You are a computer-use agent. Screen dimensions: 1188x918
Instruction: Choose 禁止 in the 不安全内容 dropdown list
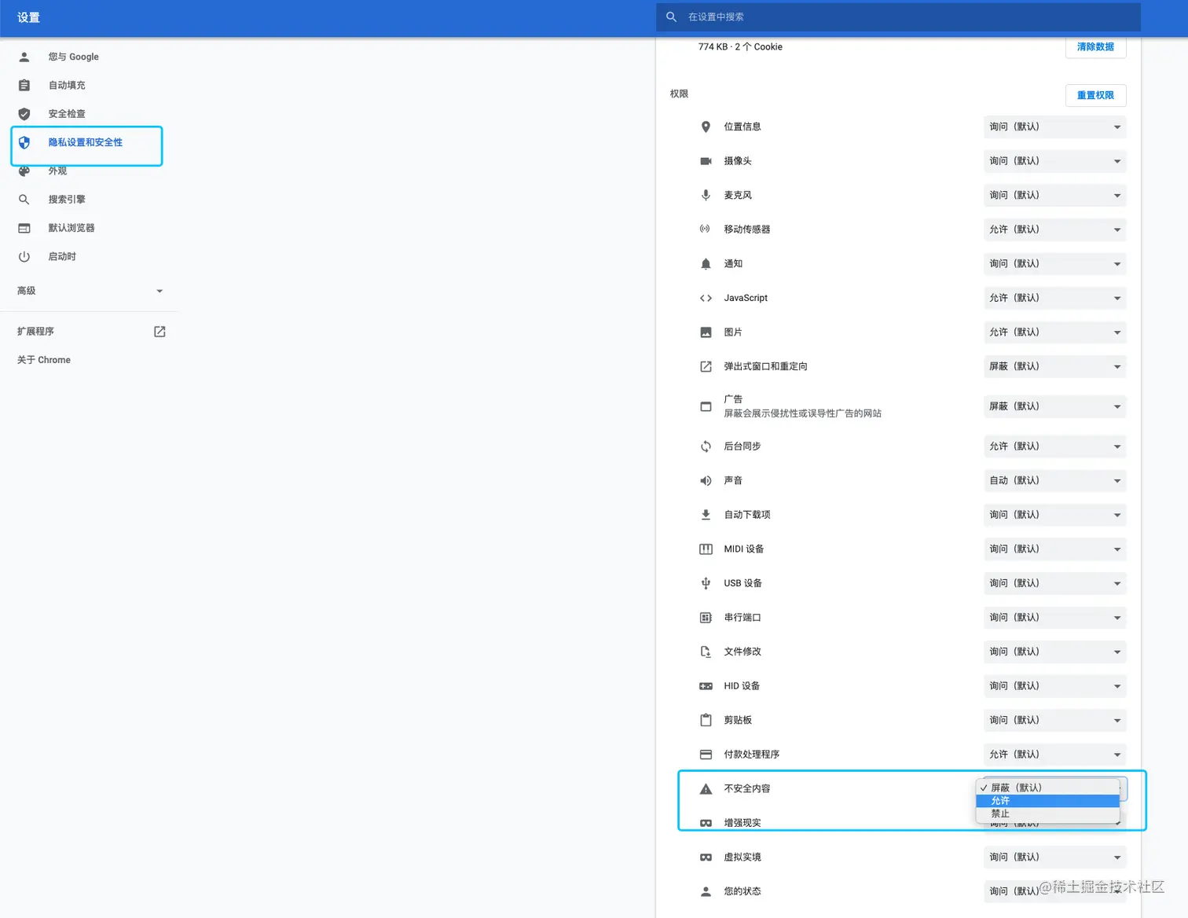click(x=1047, y=813)
